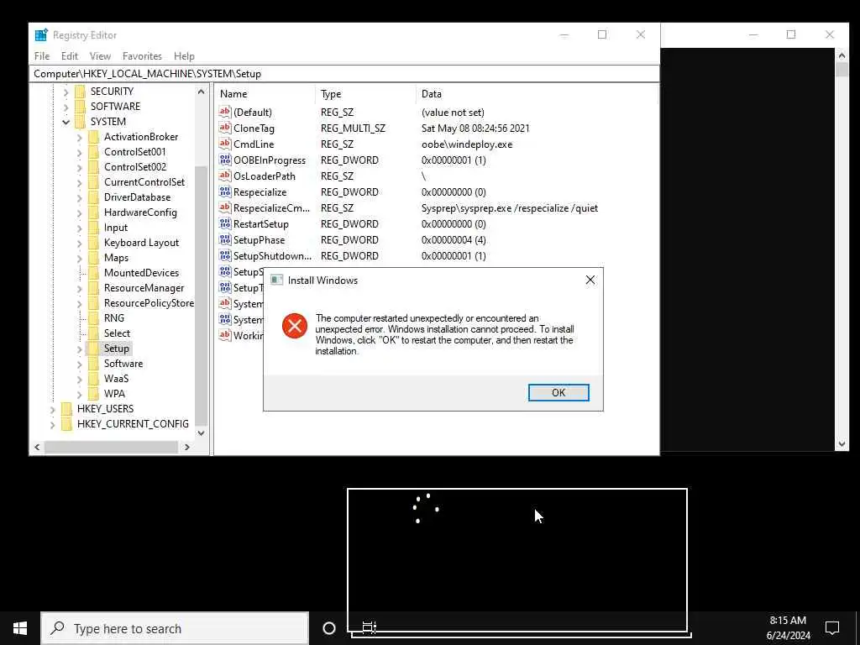Open the Edit menu
This screenshot has width=860, height=645.
point(70,56)
